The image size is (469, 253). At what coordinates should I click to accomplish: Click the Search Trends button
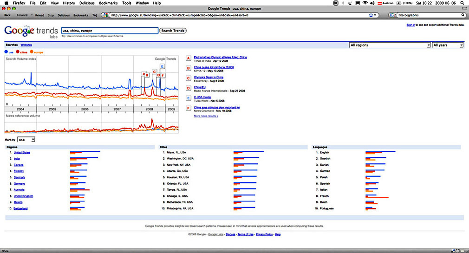(x=173, y=31)
